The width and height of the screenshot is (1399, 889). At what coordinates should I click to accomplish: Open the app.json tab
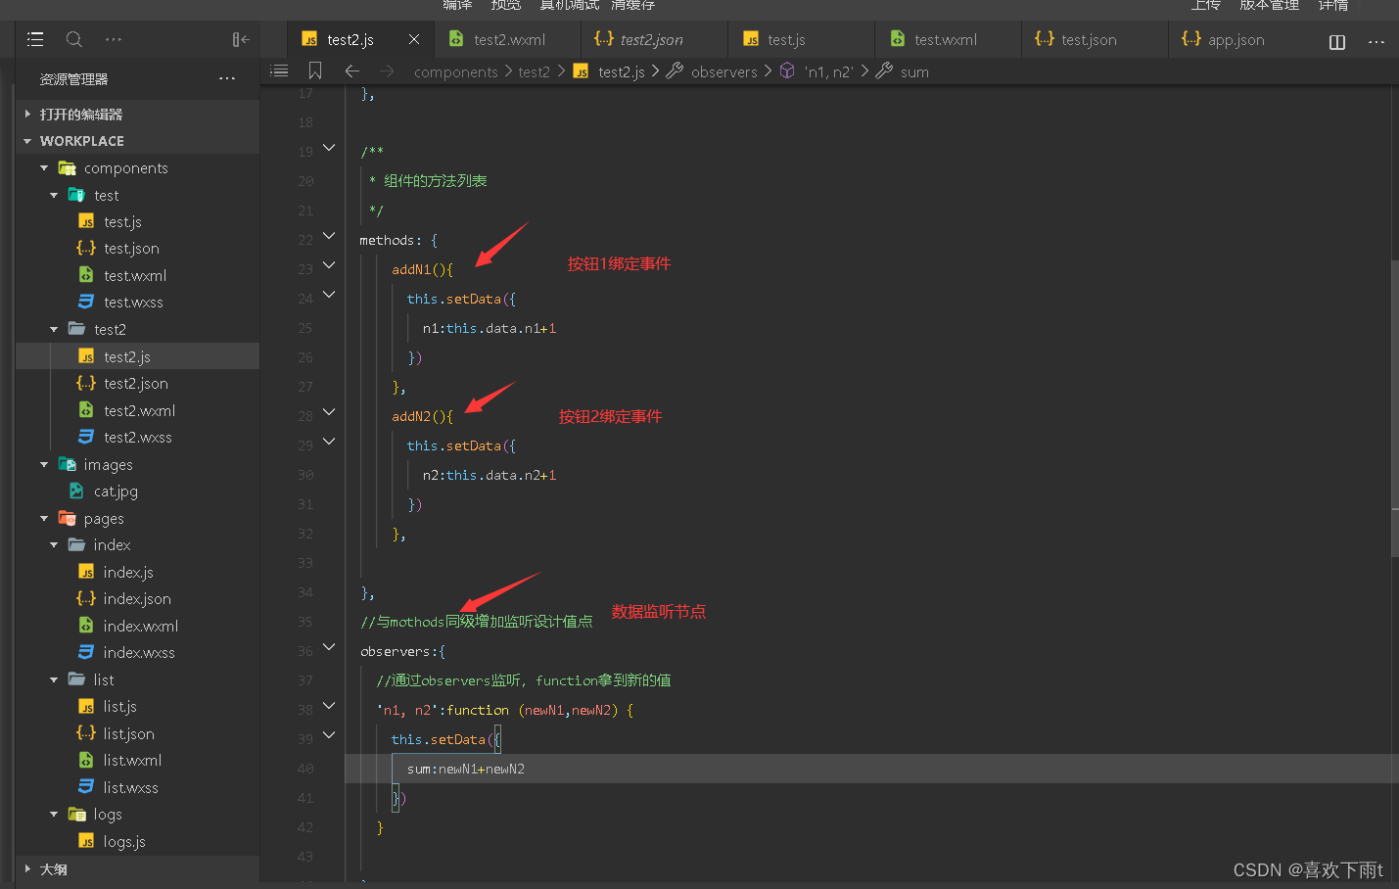(x=1236, y=39)
